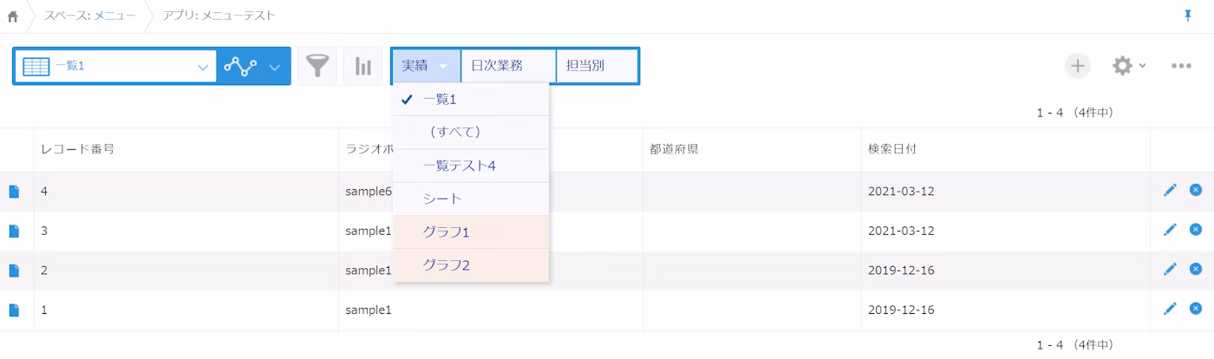Open the app settings gear icon
Image resolution: width=1214 pixels, height=359 pixels.
[x=1123, y=66]
